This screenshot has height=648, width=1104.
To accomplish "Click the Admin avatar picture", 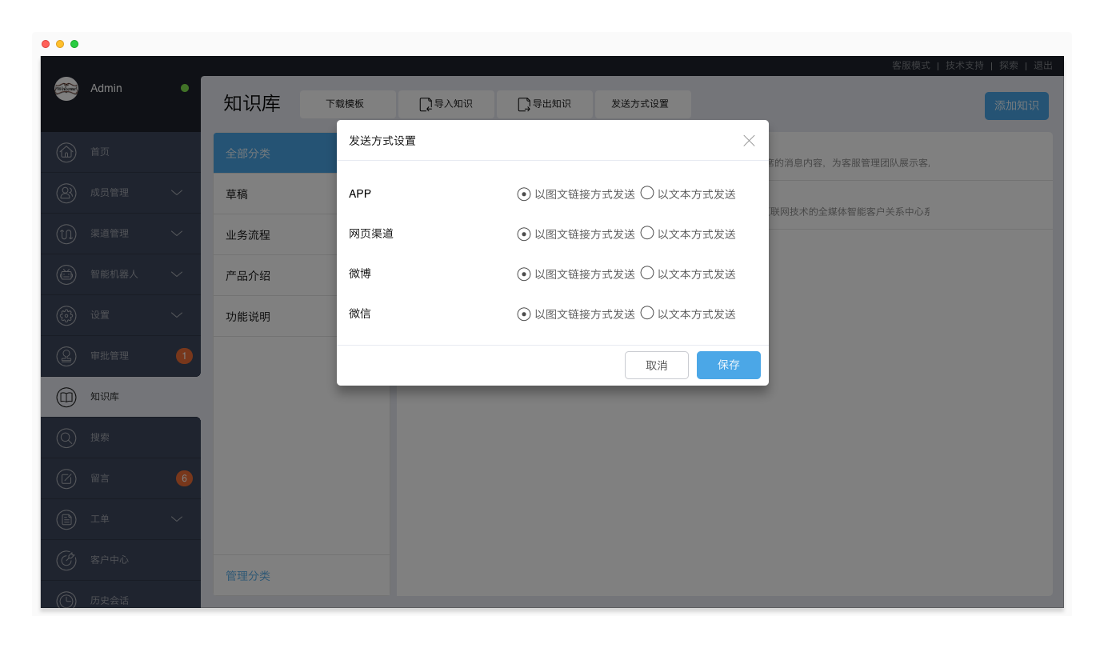I will click(66, 89).
